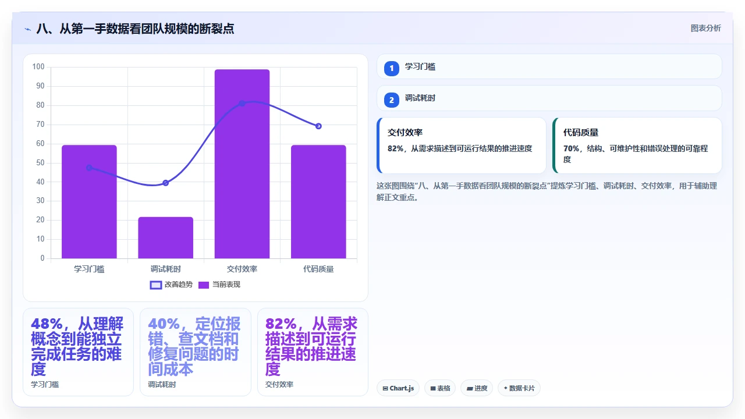Click the y-axis value 100
The height and width of the screenshot is (419, 745).
click(x=38, y=67)
